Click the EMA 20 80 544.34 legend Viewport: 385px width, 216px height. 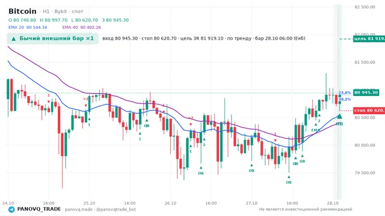pyautogui.click(x=28, y=28)
